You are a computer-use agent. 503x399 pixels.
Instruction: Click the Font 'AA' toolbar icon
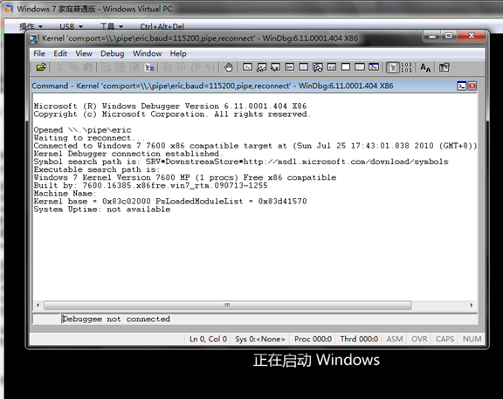pyautogui.click(x=425, y=67)
